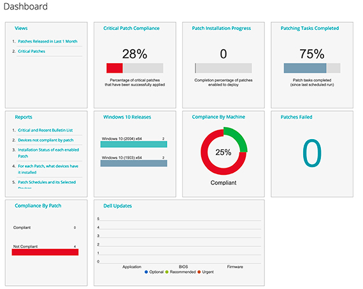Screen dimensions: 363x289
Task: Click the Dashboard page heading
Action: (x=25, y=6)
